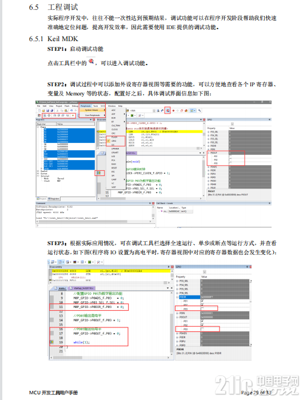Click the Start/Stop Debug Session toolbar icon
303x400 pixels.
pyautogui.click(x=168, y=110)
